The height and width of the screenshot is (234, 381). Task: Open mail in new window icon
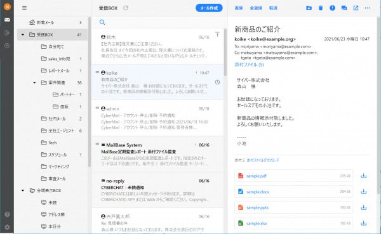coord(356,8)
